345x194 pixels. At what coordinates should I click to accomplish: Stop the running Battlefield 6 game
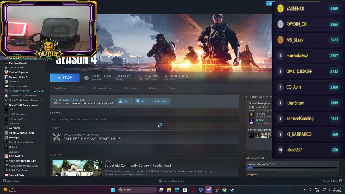pos(65,78)
